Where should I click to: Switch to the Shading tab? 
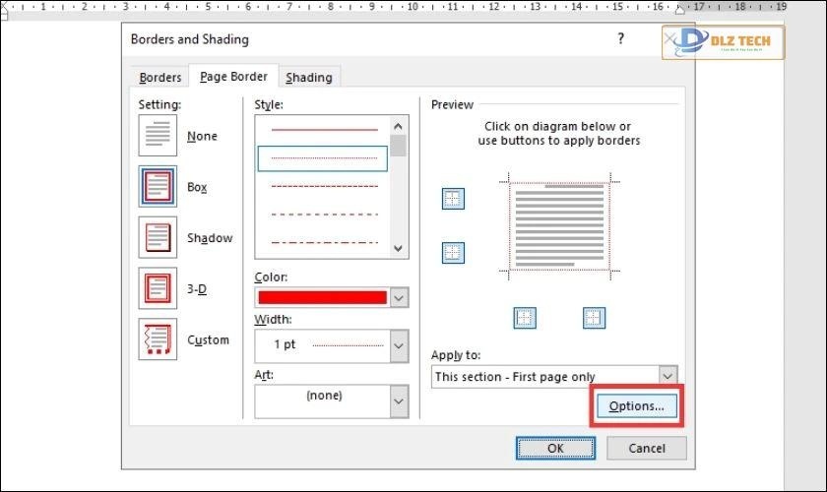click(308, 78)
